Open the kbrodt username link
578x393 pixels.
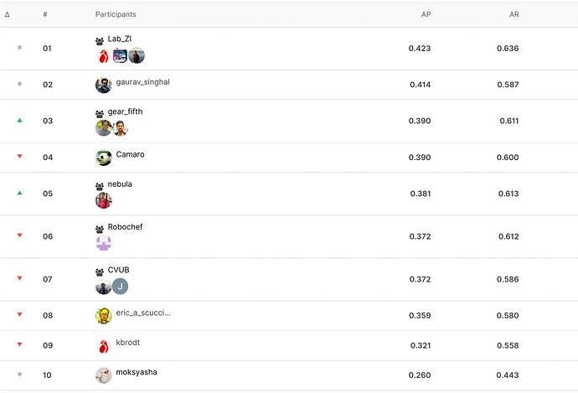tap(128, 342)
